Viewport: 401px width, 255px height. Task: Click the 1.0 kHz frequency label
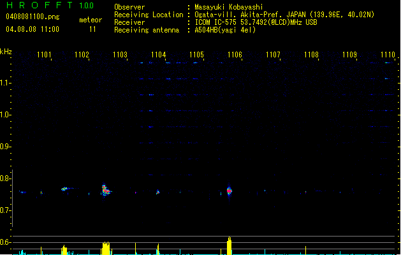[x=5, y=115]
